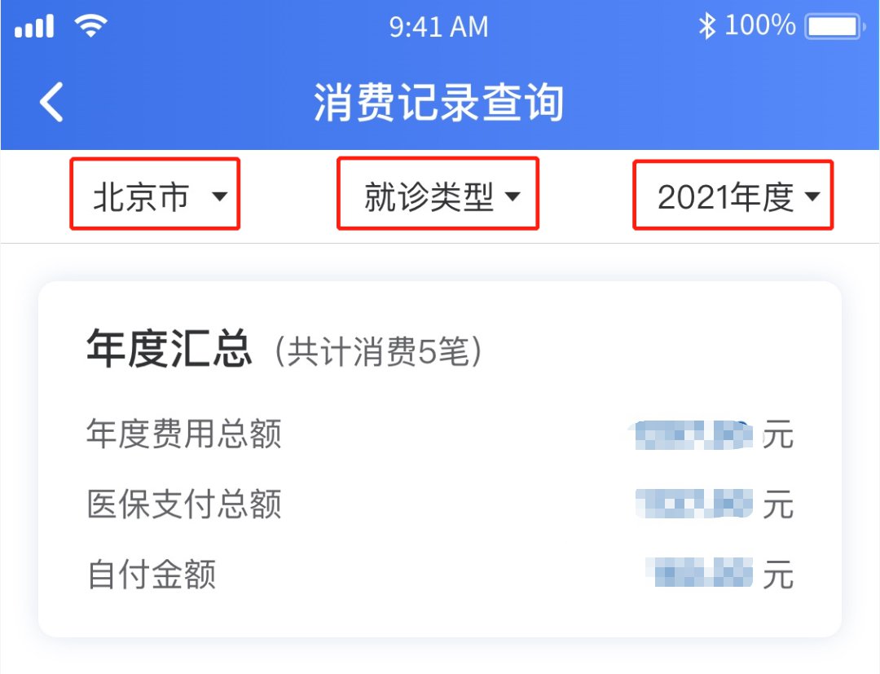Tap the Bluetooth status icon
Viewport: 880px width, 674px height.
(x=706, y=27)
